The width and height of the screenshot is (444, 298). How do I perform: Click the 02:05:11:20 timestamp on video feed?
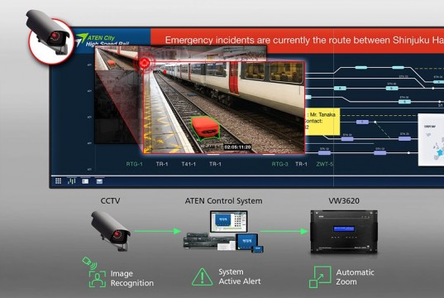click(237, 147)
